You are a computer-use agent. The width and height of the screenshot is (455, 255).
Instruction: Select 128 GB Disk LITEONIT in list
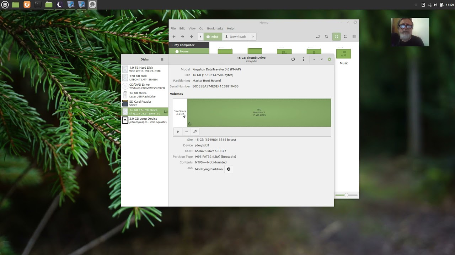click(145, 78)
